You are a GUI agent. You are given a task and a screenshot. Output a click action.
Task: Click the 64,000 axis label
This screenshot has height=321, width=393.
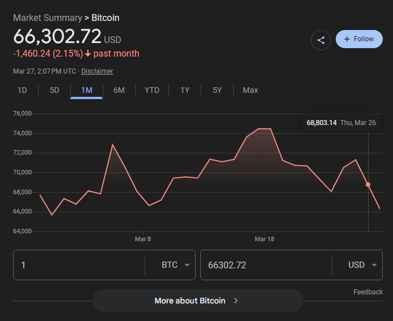tap(22, 231)
